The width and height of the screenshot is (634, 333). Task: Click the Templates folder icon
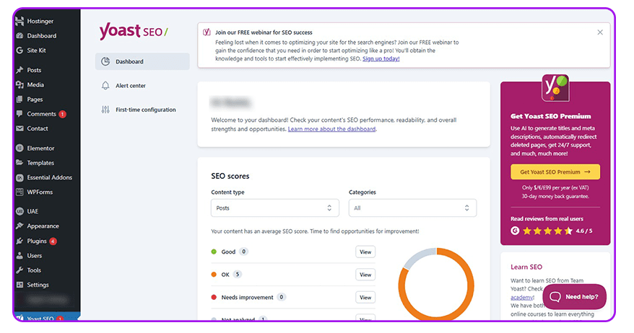click(x=19, y=163)
